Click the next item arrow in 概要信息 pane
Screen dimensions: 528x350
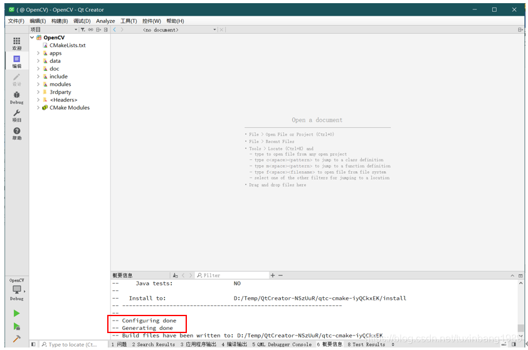(191, 275)
